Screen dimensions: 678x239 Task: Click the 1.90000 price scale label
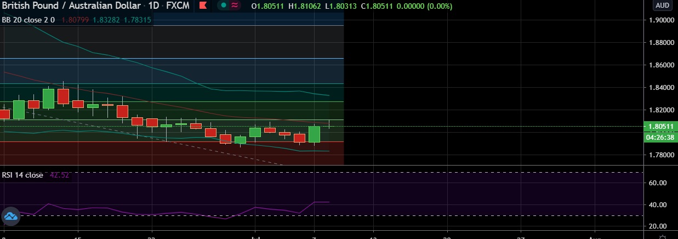click(x=660, y=20)
